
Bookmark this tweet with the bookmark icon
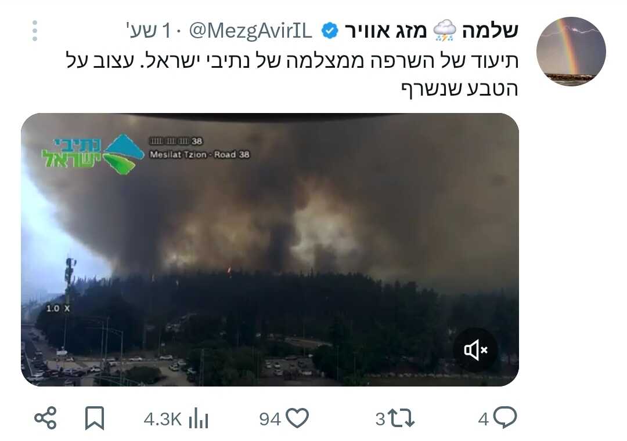point(95,418)
